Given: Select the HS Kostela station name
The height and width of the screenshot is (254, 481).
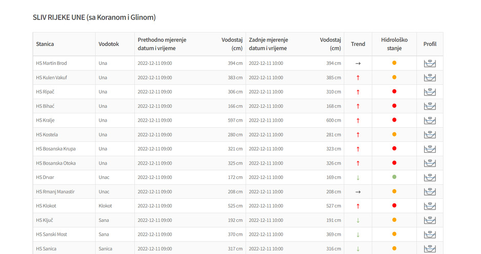Looking at the screenshot, I should 47,134.
